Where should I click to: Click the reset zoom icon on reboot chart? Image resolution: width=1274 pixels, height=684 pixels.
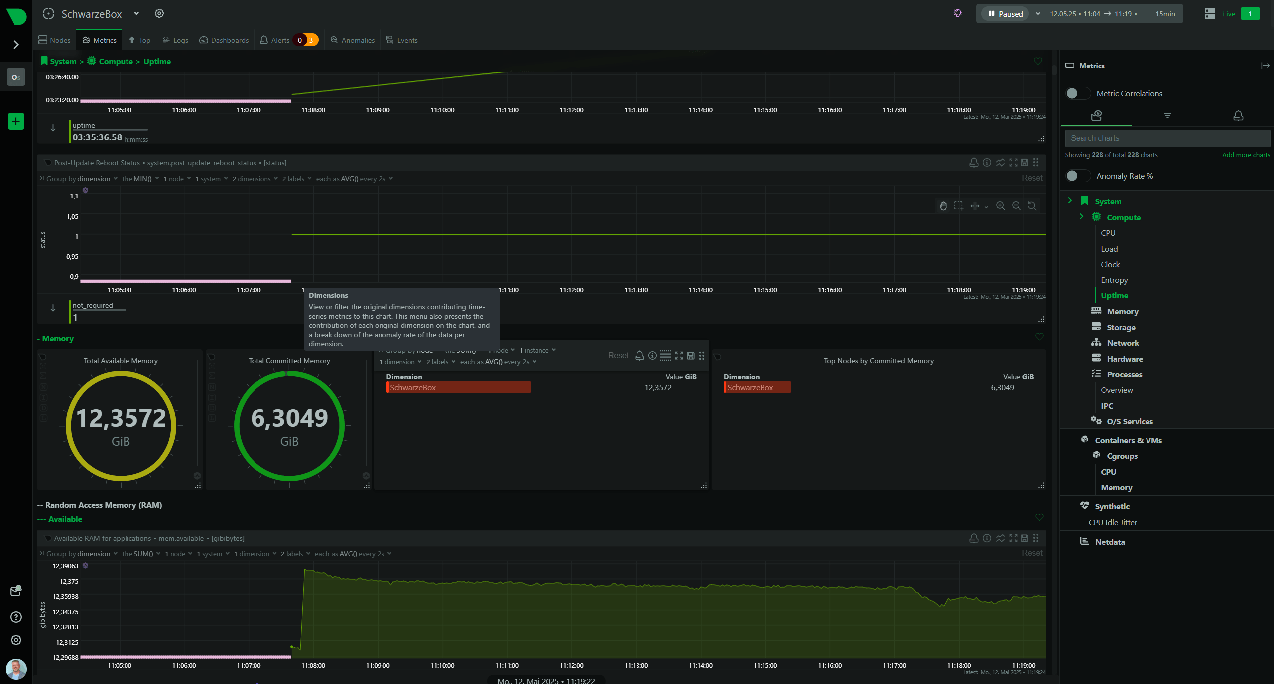[x=1032, y=206]
